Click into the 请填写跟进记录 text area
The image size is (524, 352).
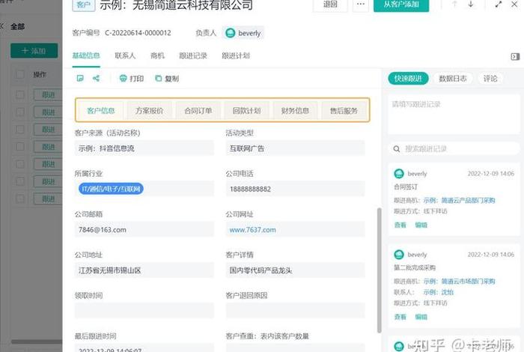click(x=454, y=115)
